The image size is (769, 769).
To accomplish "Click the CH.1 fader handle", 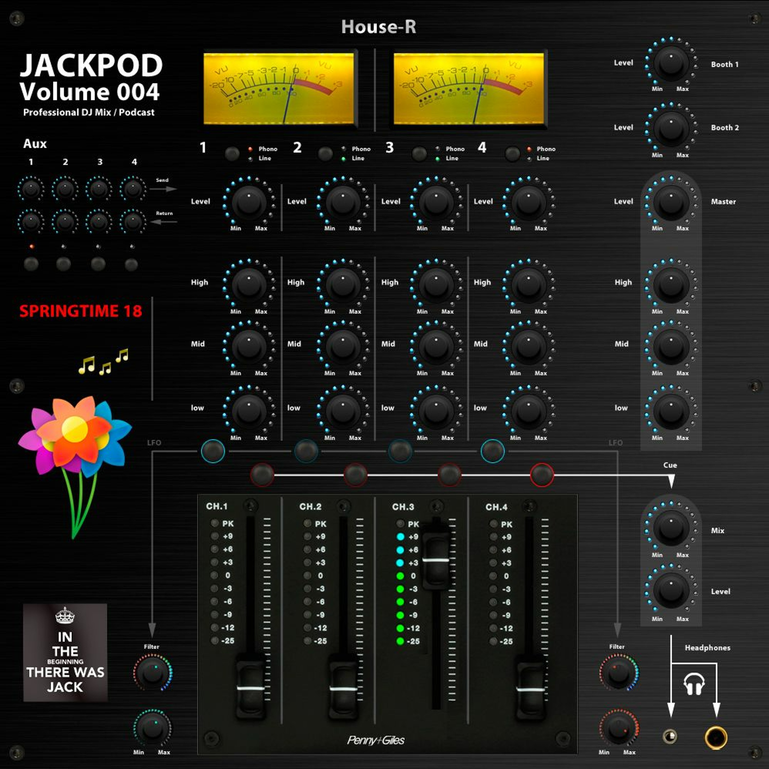I will [250, 688].
